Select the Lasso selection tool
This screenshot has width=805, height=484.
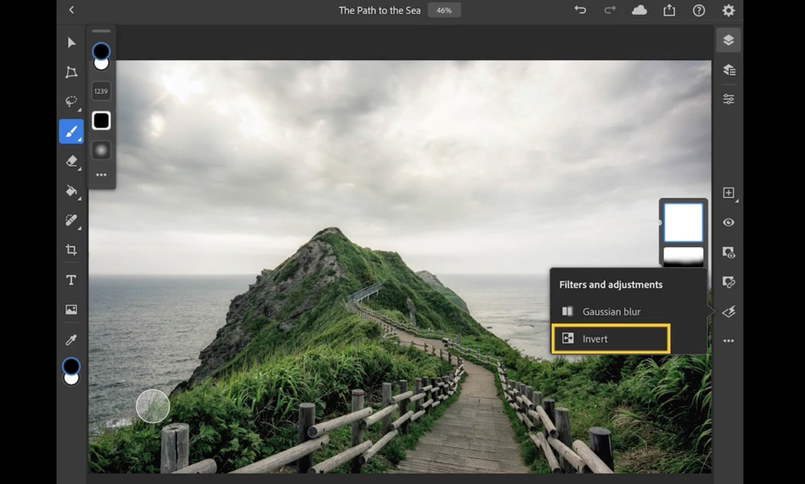71,101
